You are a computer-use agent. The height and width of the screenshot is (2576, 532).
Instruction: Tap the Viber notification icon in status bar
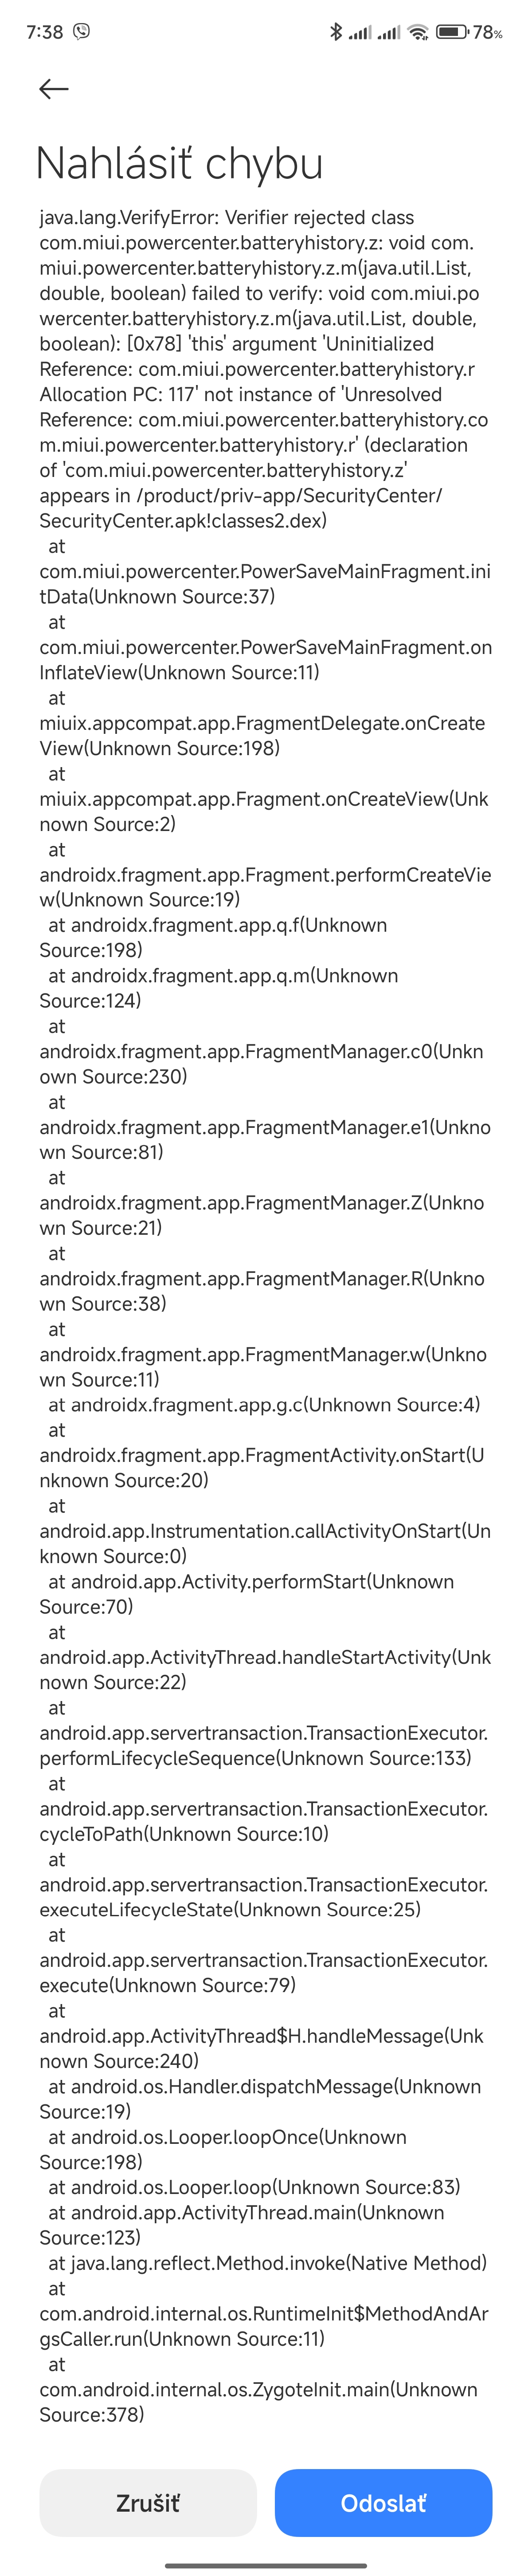[x=82, y=32]
